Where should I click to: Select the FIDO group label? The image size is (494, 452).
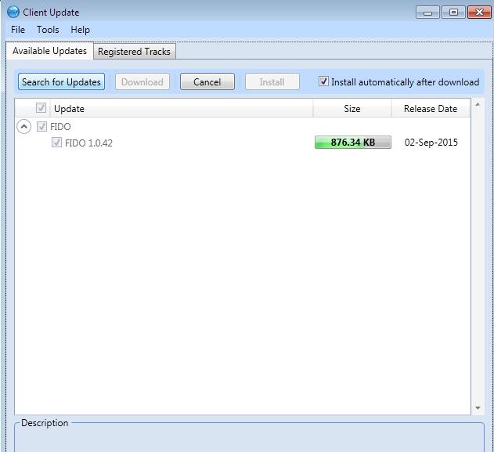[60, 127]
